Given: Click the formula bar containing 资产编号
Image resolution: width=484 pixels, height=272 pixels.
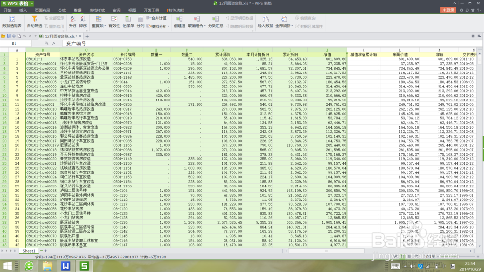Looking at the screenshot, I should (x=272, y=43).
